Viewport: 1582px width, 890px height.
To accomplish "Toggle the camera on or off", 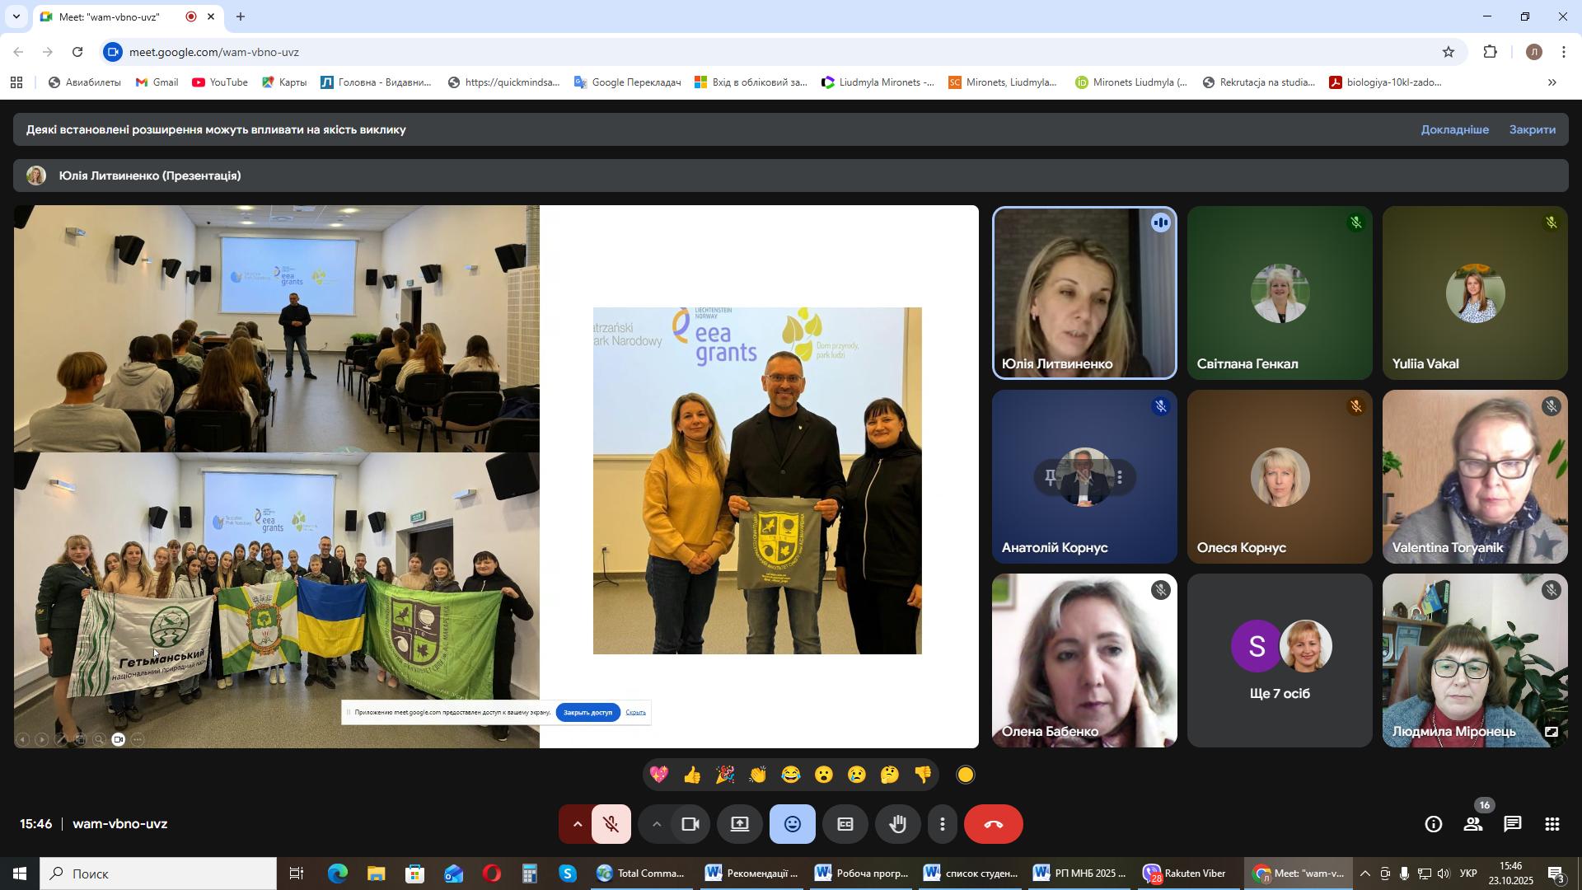I will coord(690,825).
